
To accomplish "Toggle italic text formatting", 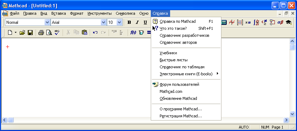I will (137, 22).
